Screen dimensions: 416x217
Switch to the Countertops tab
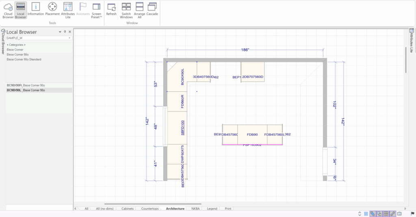[150, 208]
